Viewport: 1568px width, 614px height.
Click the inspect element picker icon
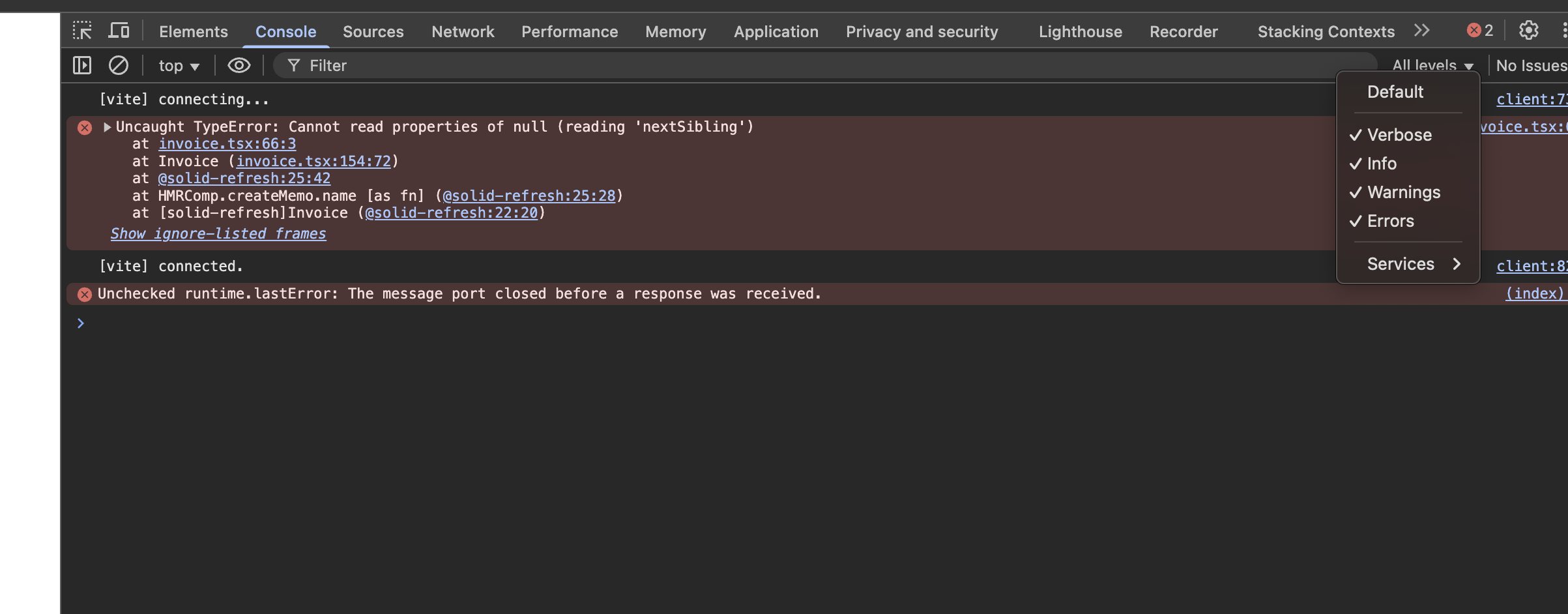tap(82, 31)
